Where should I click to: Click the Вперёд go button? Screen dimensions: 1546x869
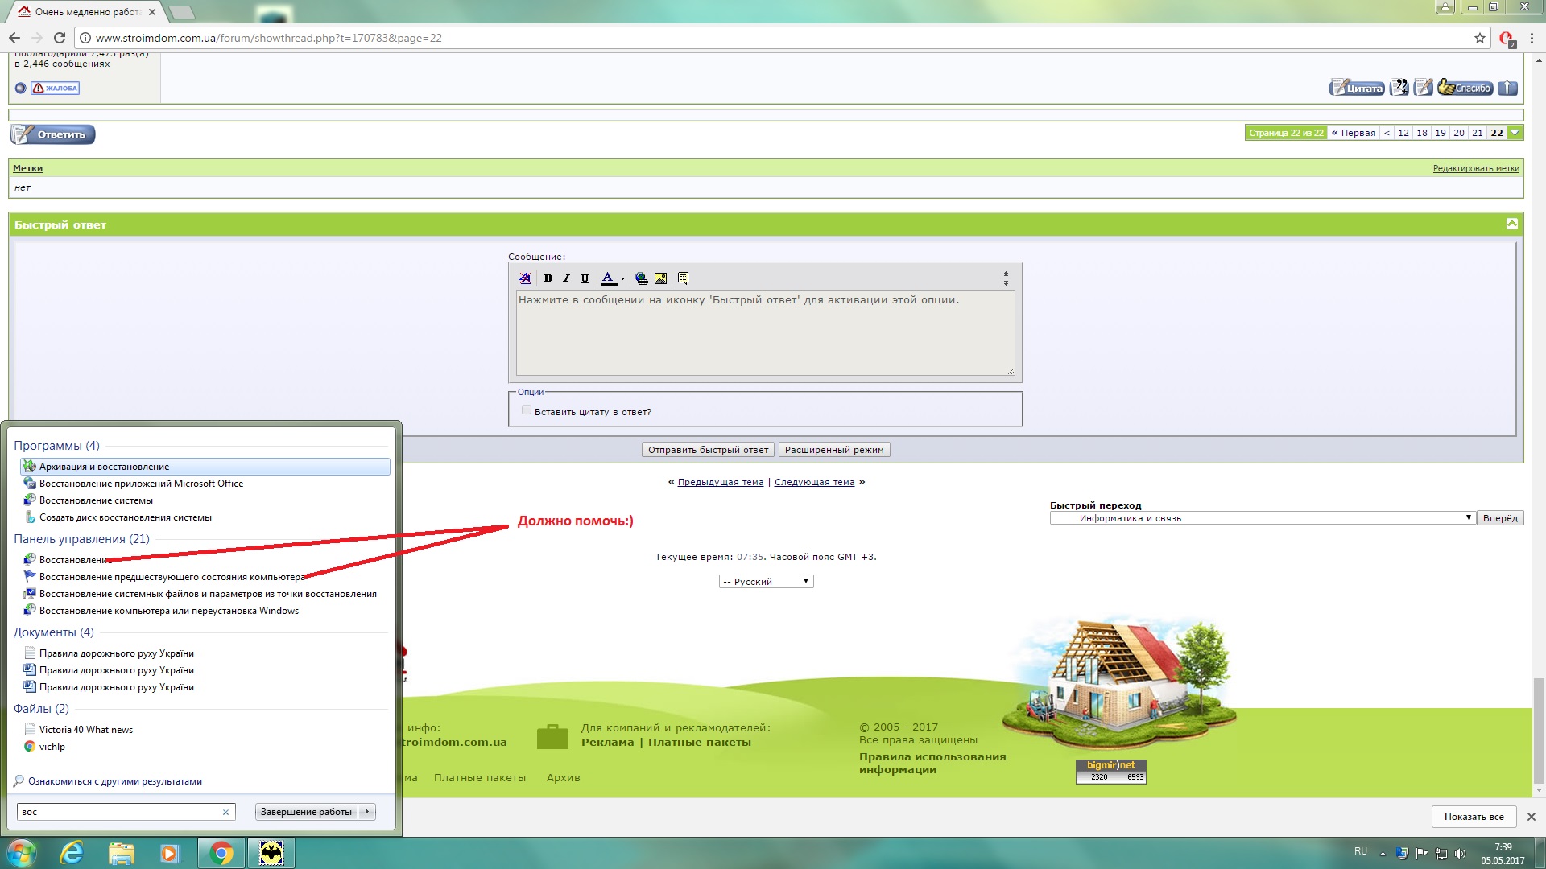click(1500, 518)
